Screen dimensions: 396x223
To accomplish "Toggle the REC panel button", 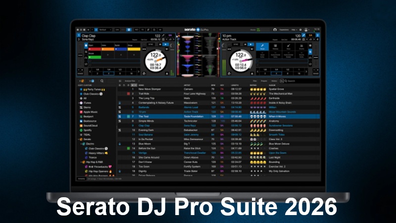I will [137, 30].
